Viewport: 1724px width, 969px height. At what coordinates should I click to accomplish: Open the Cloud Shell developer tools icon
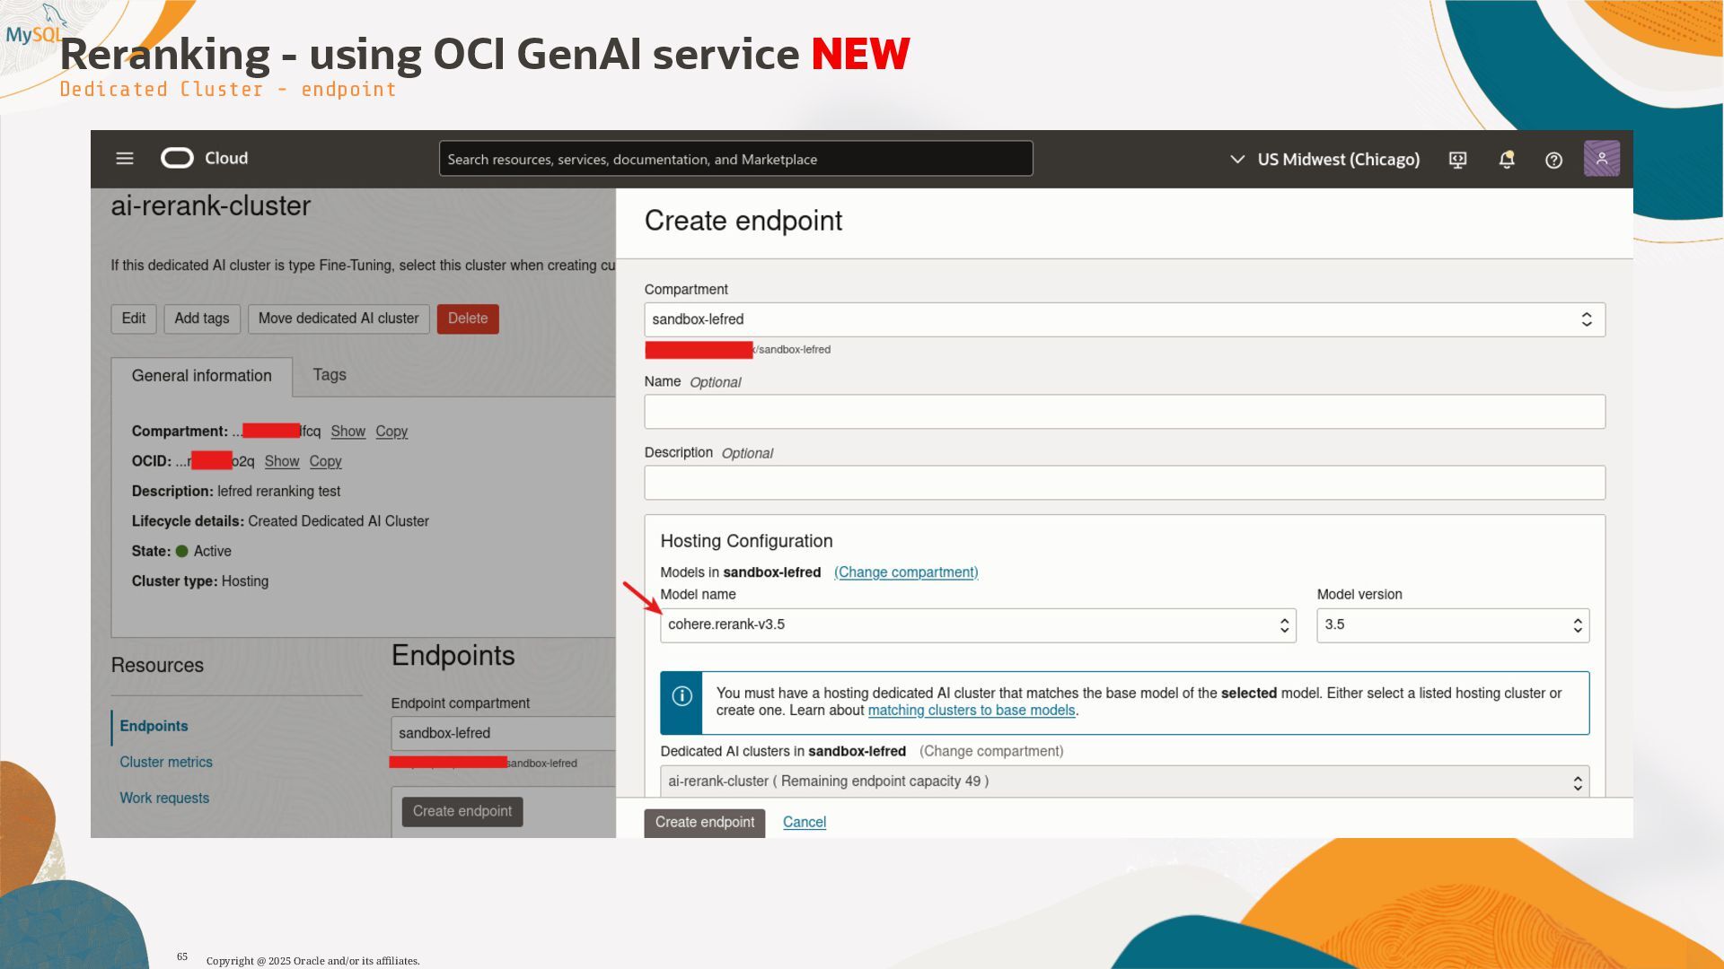[x=1458, y=160]
